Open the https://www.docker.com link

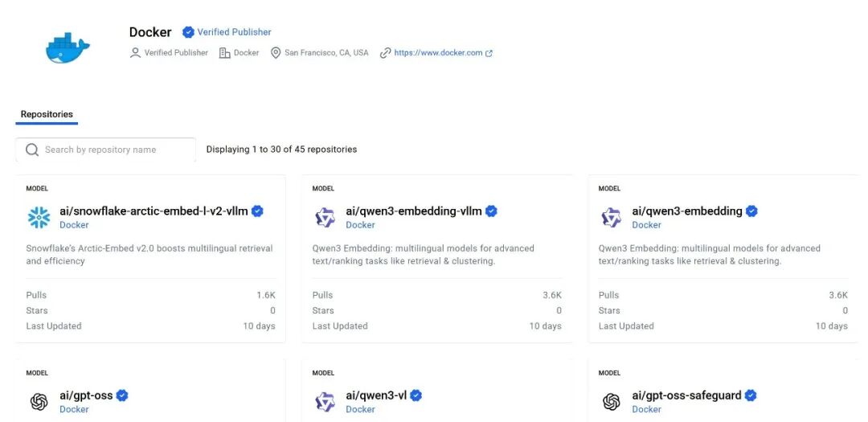438,53
